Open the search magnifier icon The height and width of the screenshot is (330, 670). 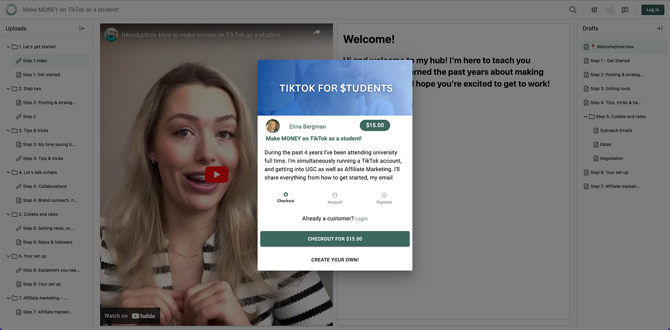[573, 10]
